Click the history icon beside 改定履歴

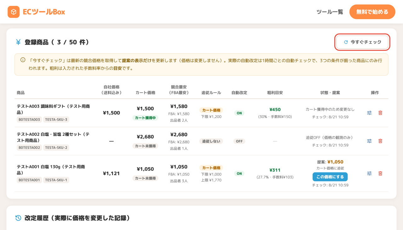18,218
